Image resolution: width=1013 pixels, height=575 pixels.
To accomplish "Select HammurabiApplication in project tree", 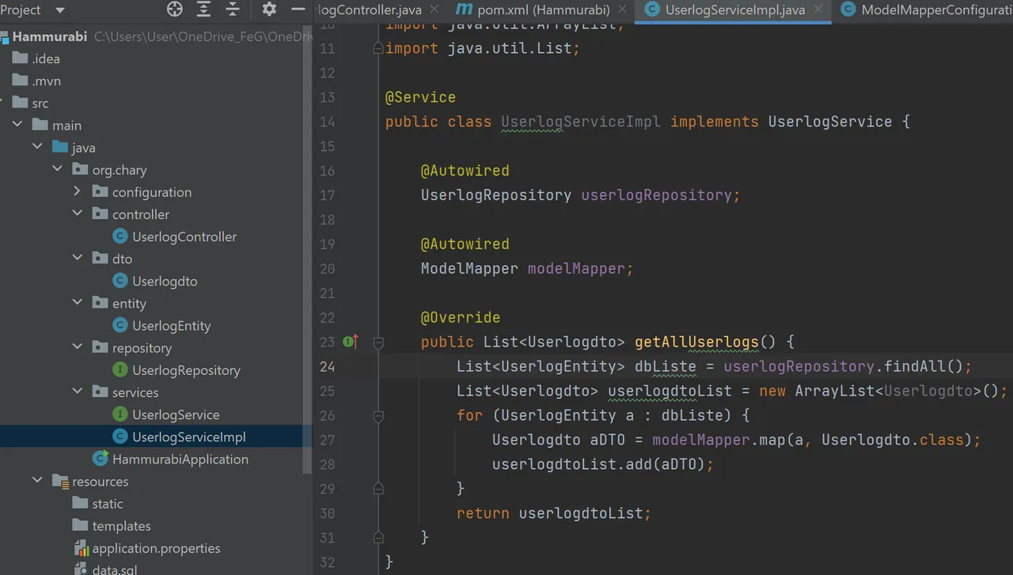I will (x=180, y=459).
